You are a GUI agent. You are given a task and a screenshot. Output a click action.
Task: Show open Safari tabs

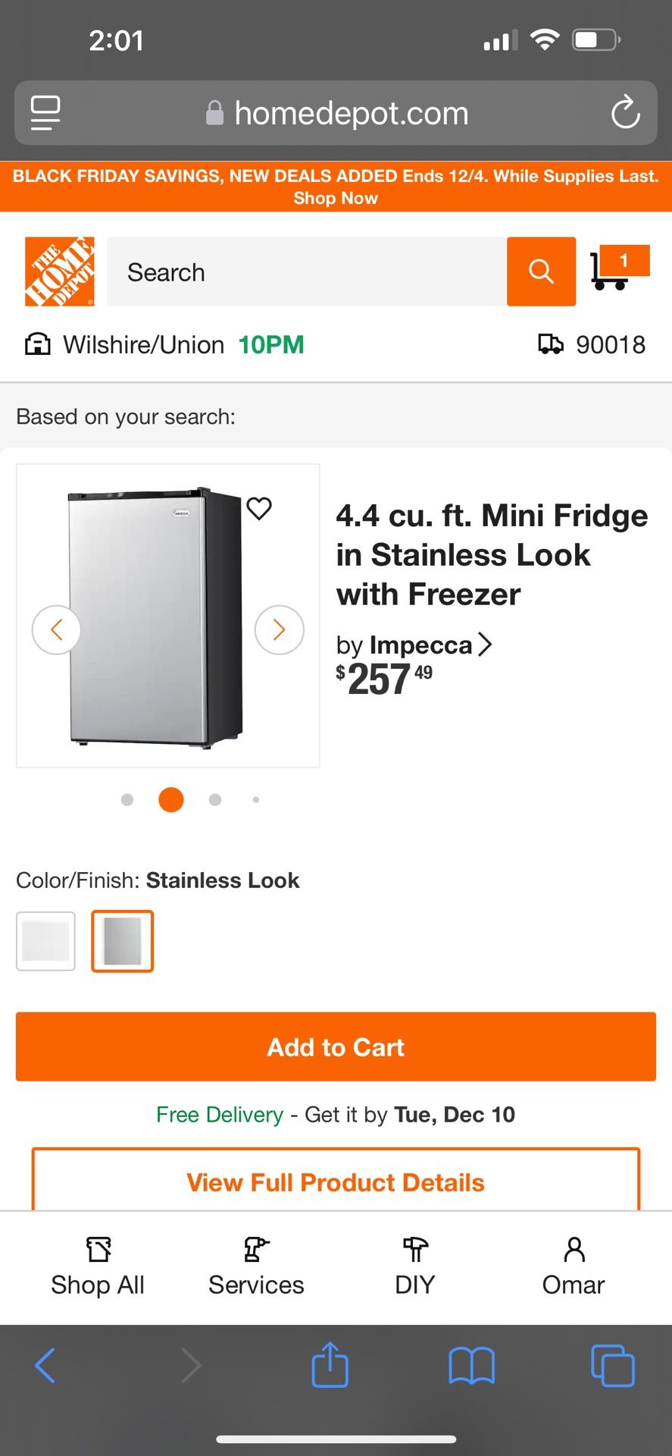tap(612, 1365)
